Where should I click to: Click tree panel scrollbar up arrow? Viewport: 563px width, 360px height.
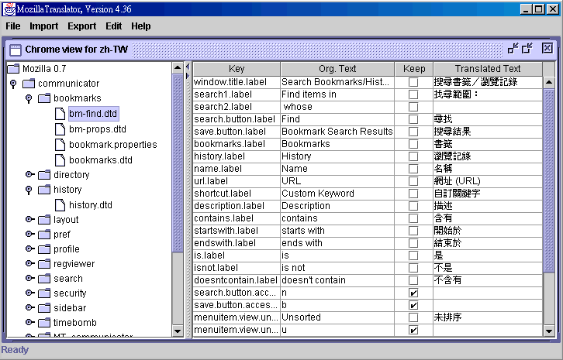[178, 68]
